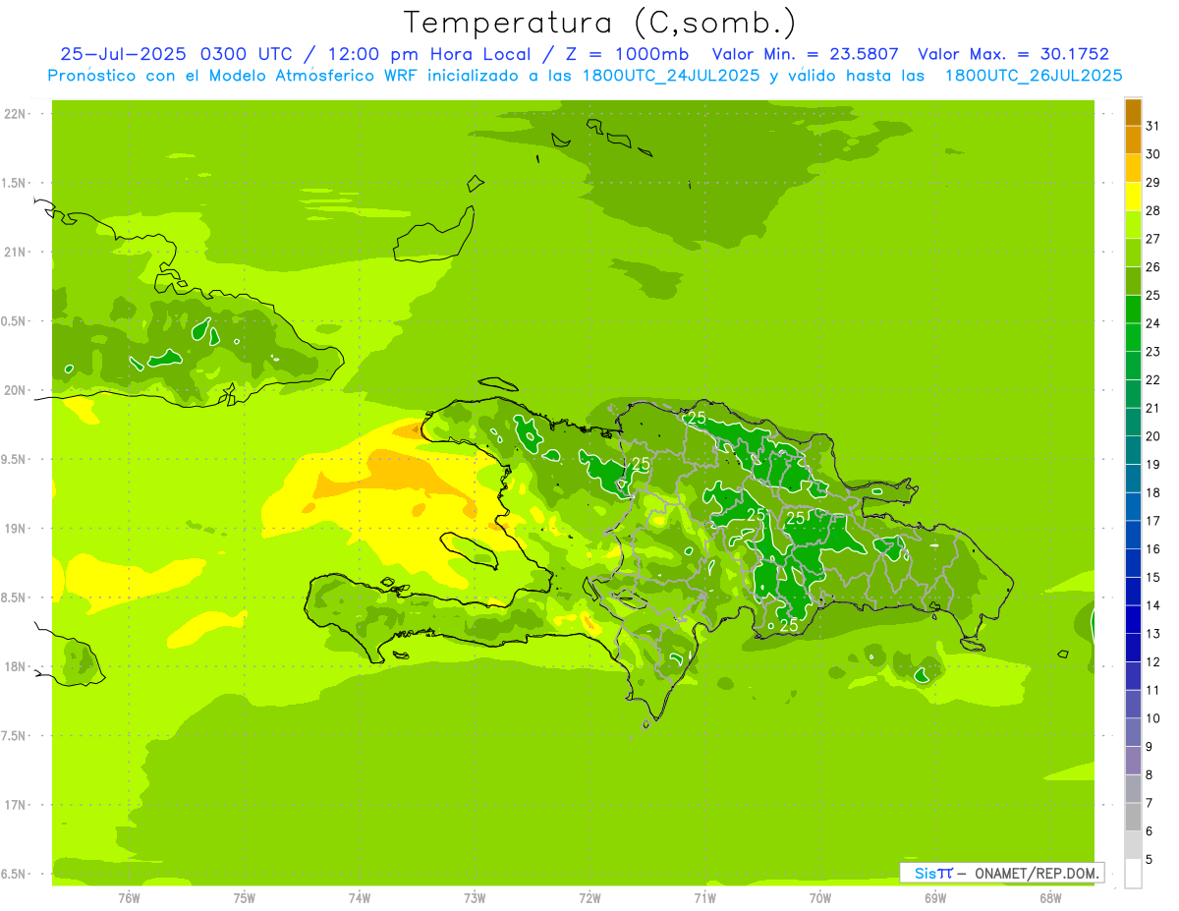Click the "17N" latitude axis label
Viewport: 1179px width, 911px height.
15,805
